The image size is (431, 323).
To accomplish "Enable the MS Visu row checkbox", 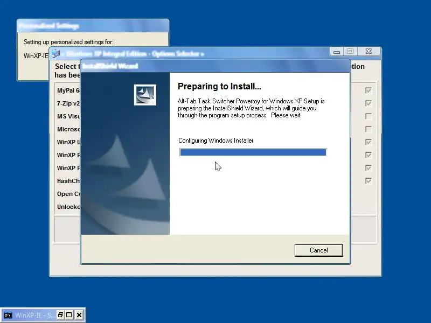I will click(369, 116).
